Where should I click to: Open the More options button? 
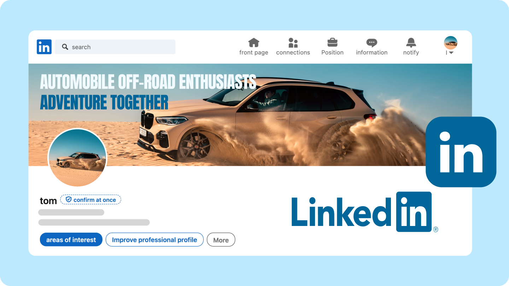221,240
